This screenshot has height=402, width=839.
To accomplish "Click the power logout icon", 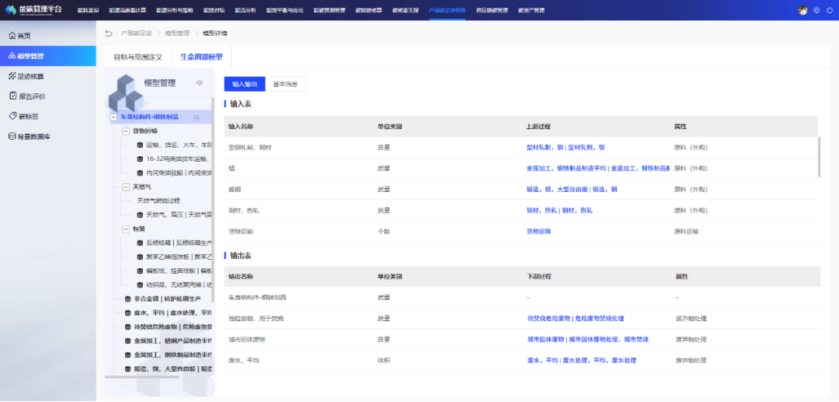I will point(829,10).
